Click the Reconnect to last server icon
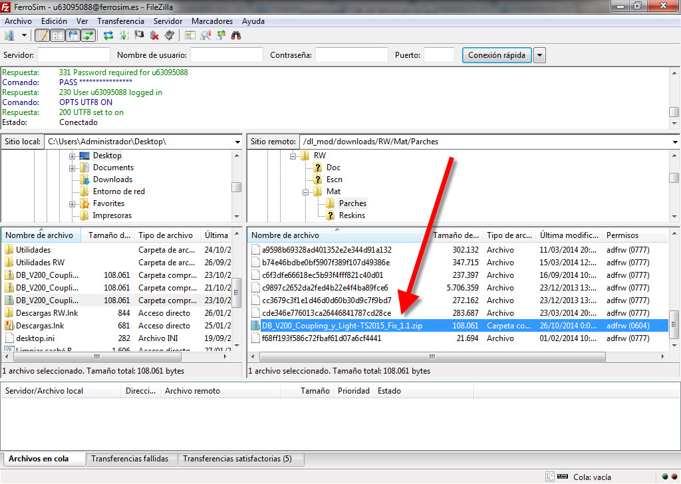The width and height of the screenshot is (681, 484). point(170,36)
